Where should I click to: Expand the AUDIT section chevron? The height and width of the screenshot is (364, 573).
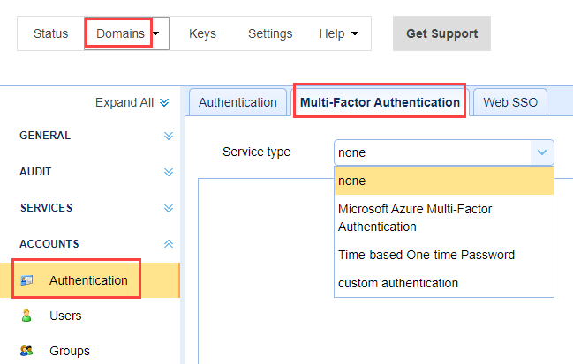coord(169,172)
